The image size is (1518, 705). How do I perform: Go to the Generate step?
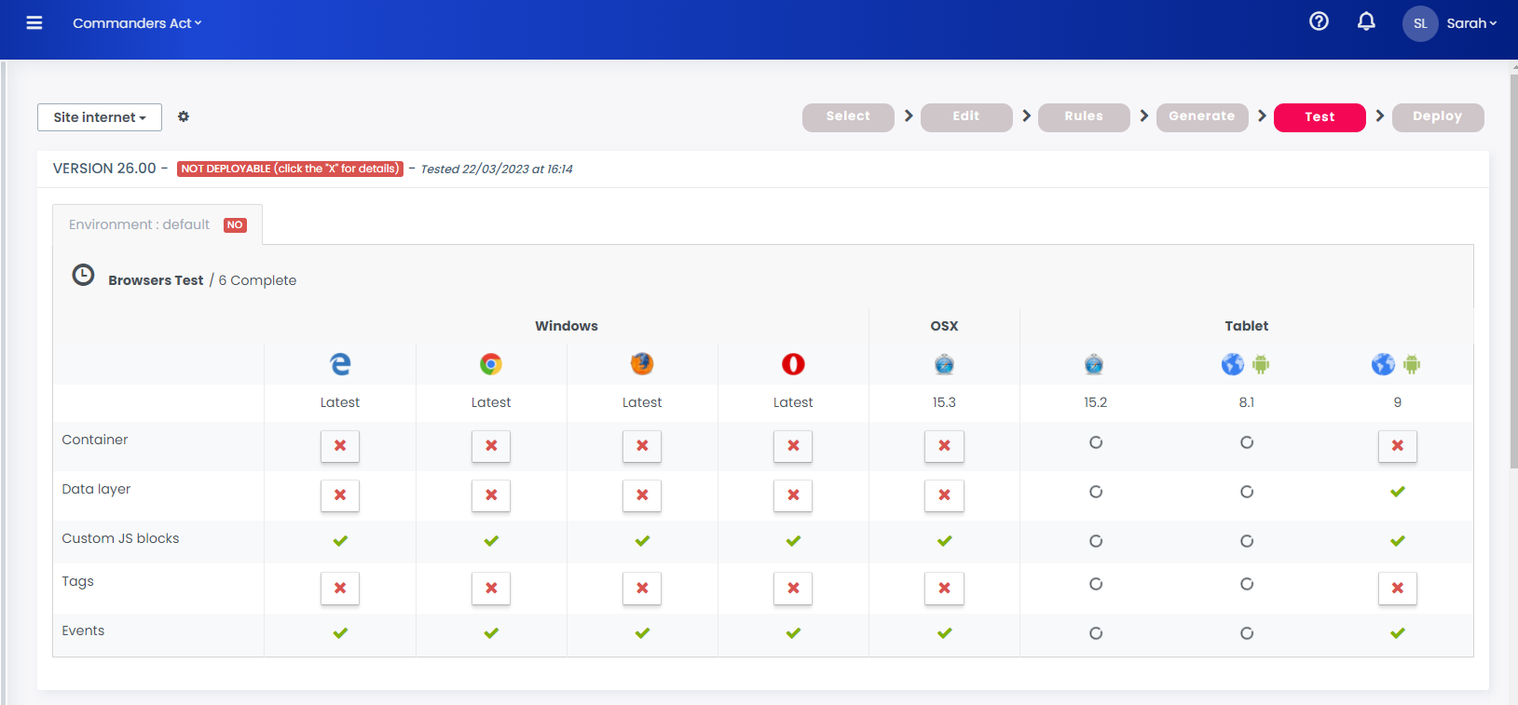pos(1201,116)
